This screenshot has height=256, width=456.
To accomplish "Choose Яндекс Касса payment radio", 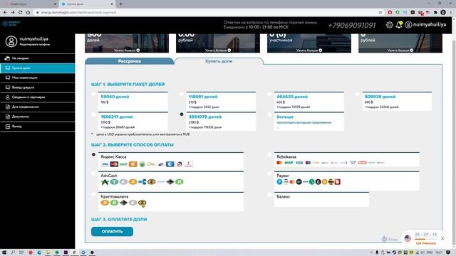I will [x=93, y=155].
